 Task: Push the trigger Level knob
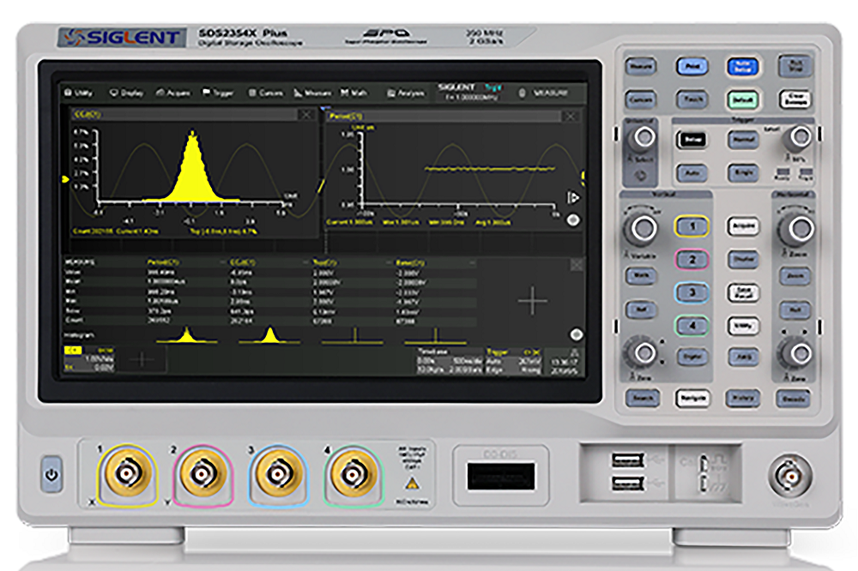pos(800,136)
